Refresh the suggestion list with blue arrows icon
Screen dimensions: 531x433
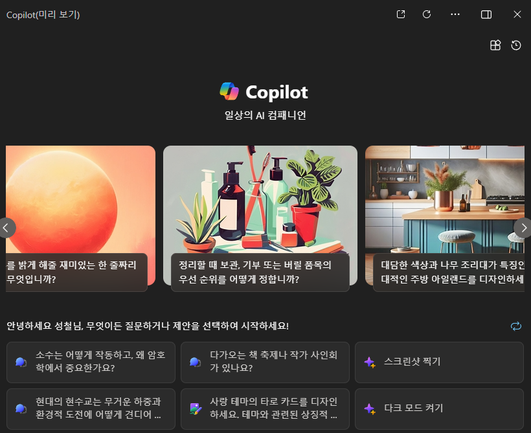[x=516, y=326]
